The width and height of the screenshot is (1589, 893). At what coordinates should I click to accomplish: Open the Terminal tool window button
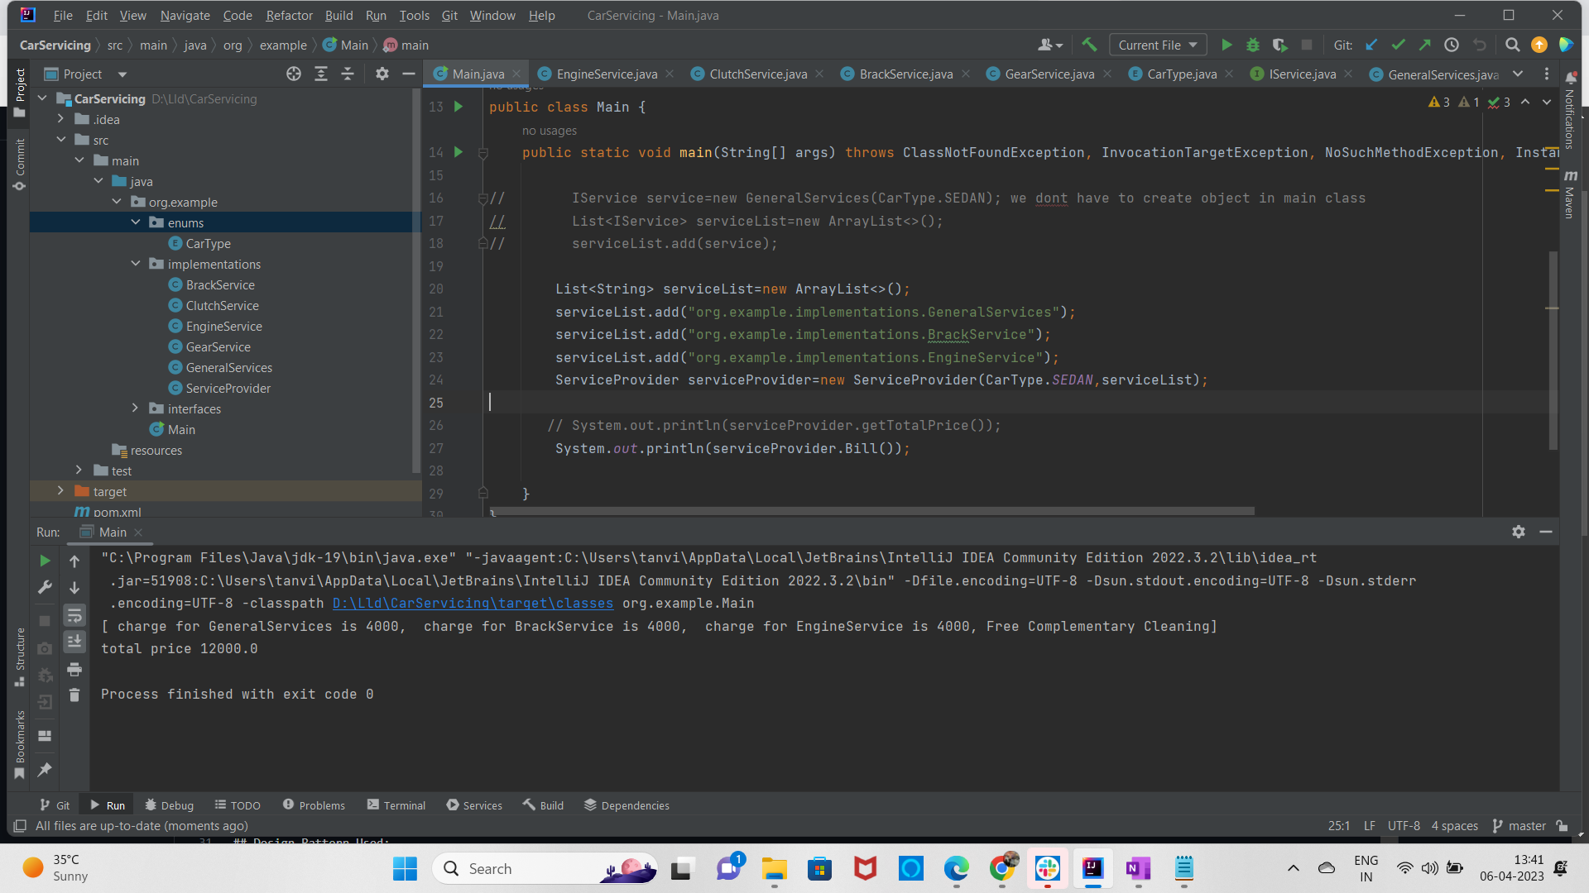[396, 805]
